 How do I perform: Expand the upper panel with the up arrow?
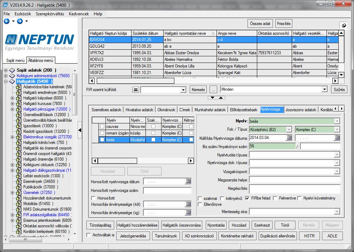click(221, 98)
